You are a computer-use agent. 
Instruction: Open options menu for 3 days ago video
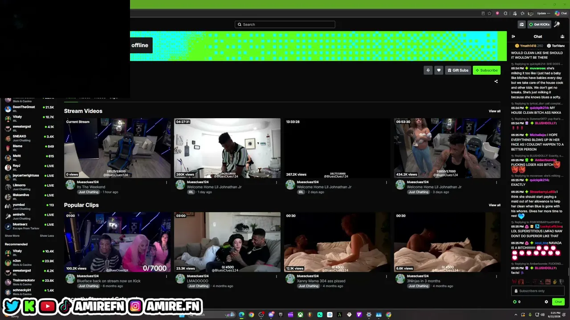[497, 182]
